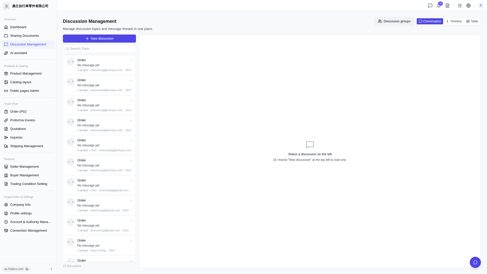487x274 pixels.
Task: Open Sharing Documents in the sidebar
Action: click(28, 36)
